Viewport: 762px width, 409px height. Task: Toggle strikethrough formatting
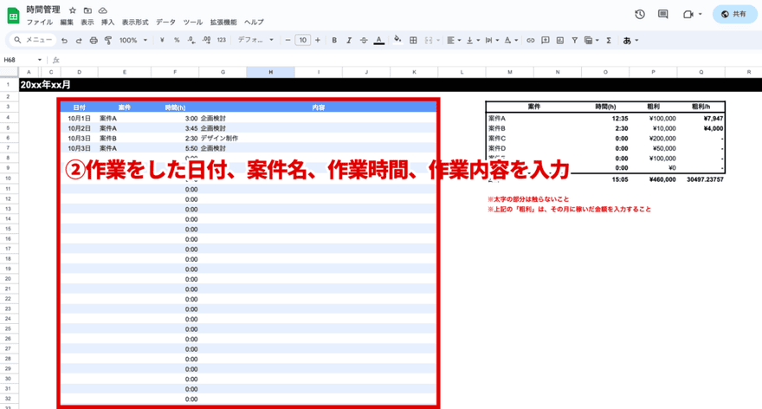[364, 41]
